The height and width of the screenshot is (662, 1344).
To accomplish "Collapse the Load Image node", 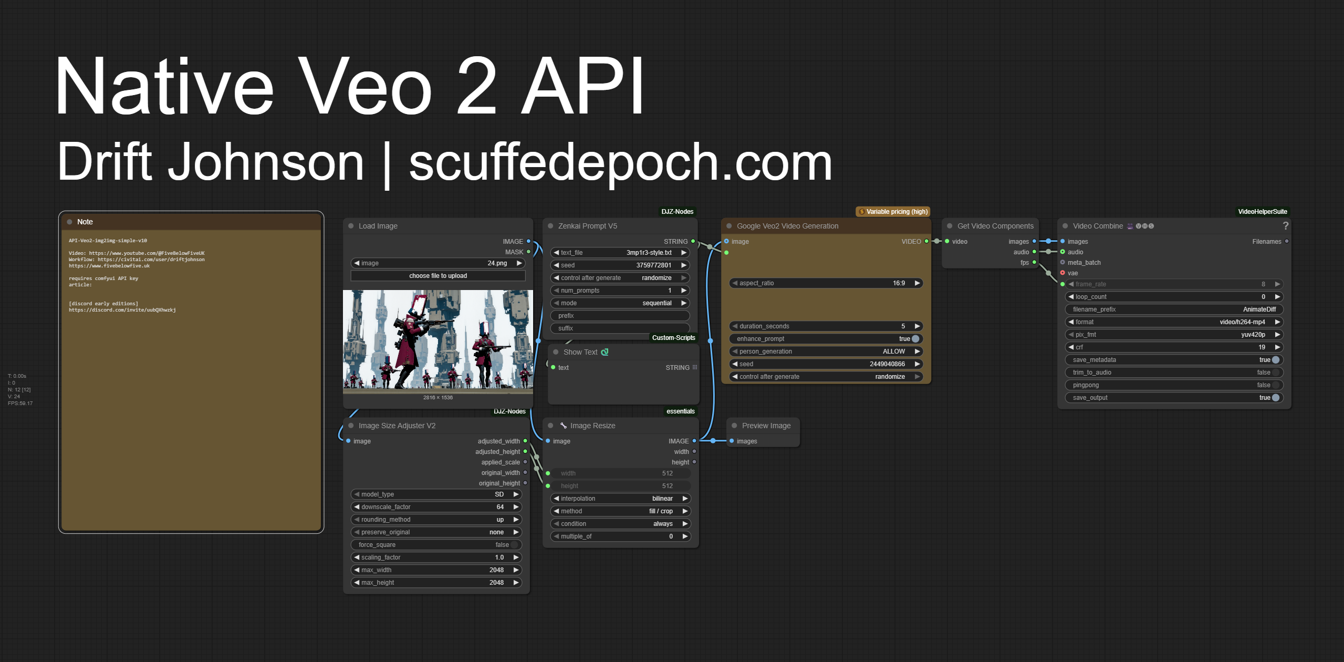I will tap(351, 226).
